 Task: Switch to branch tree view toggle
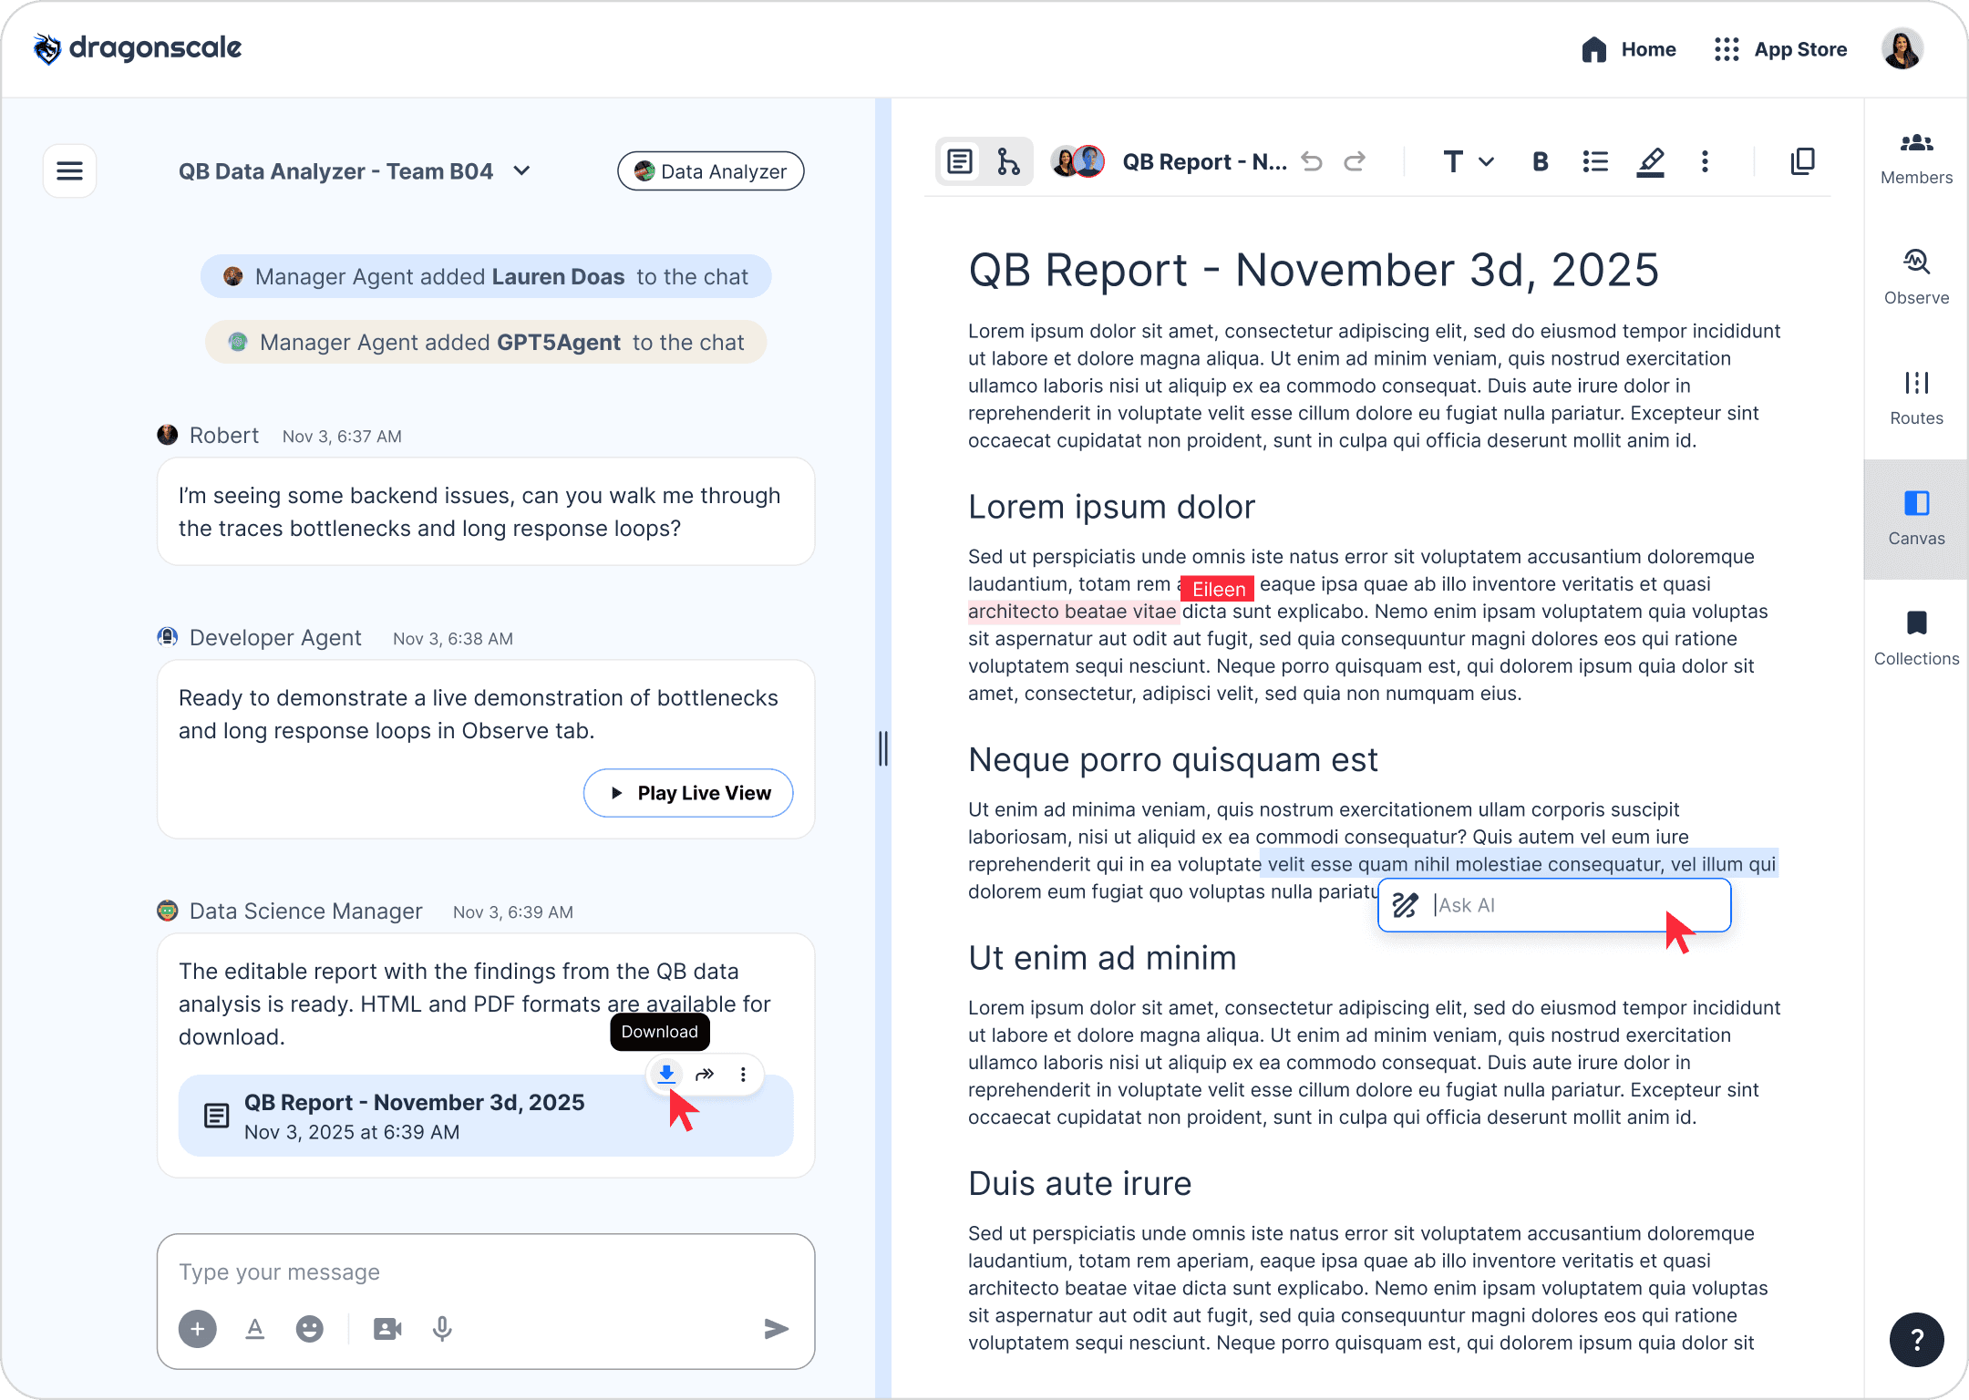1008,162
